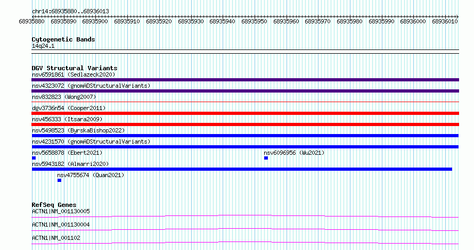The height and width of the screenshot is (250, 474).
Task: Select the purple nsv6591861 variant bar
Action: (245, 80)
